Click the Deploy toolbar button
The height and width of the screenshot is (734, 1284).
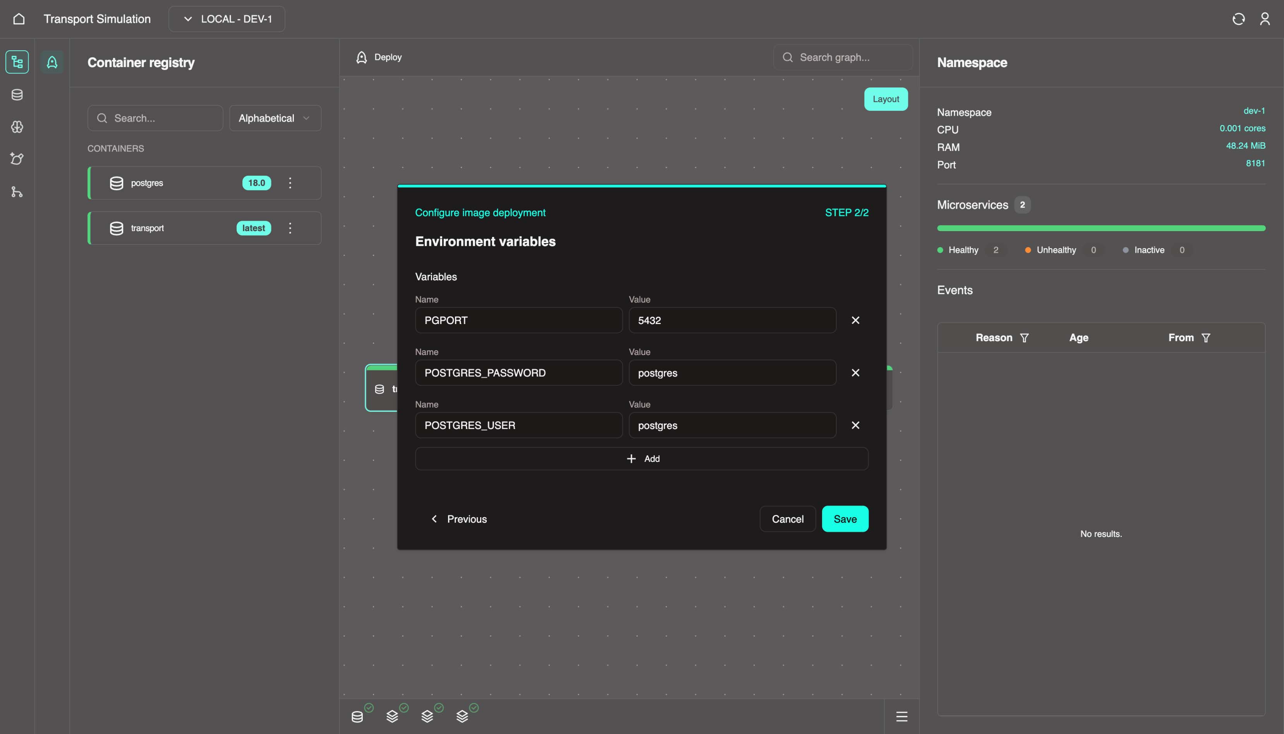[379, 57]
